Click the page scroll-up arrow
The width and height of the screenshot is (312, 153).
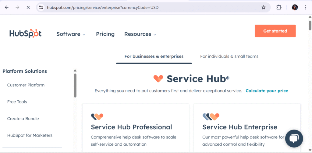[310, 17]
